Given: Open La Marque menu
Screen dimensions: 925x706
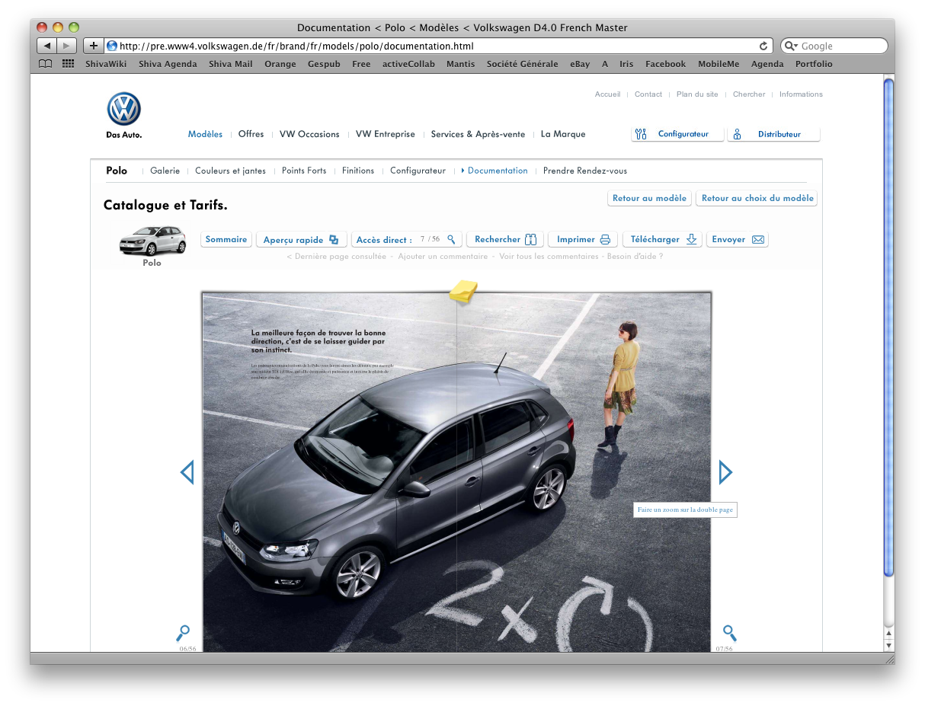Looking at the screenshot, I should tap(563, 134).
